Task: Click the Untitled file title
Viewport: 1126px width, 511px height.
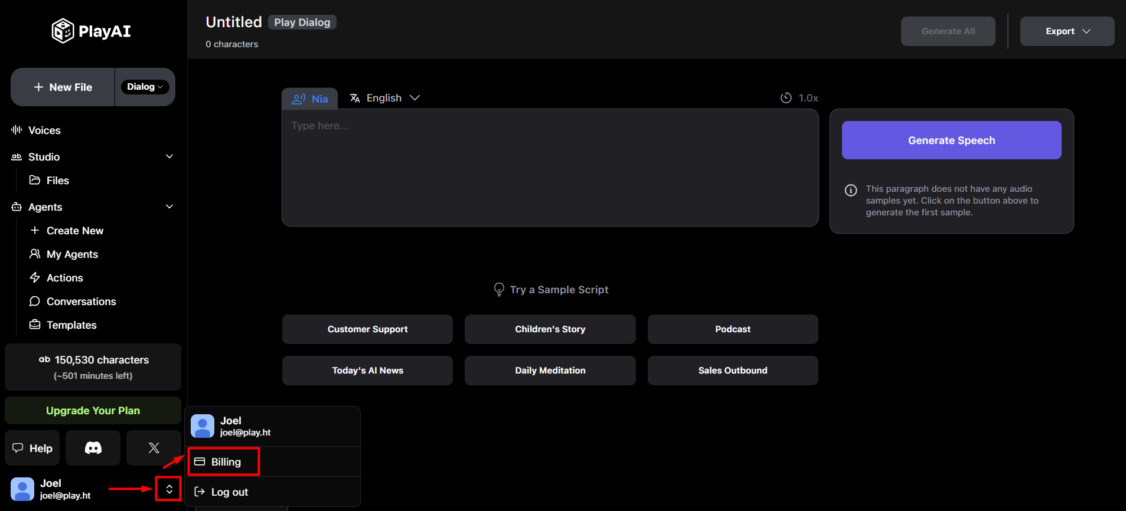Action: click(x=234, y=22)
